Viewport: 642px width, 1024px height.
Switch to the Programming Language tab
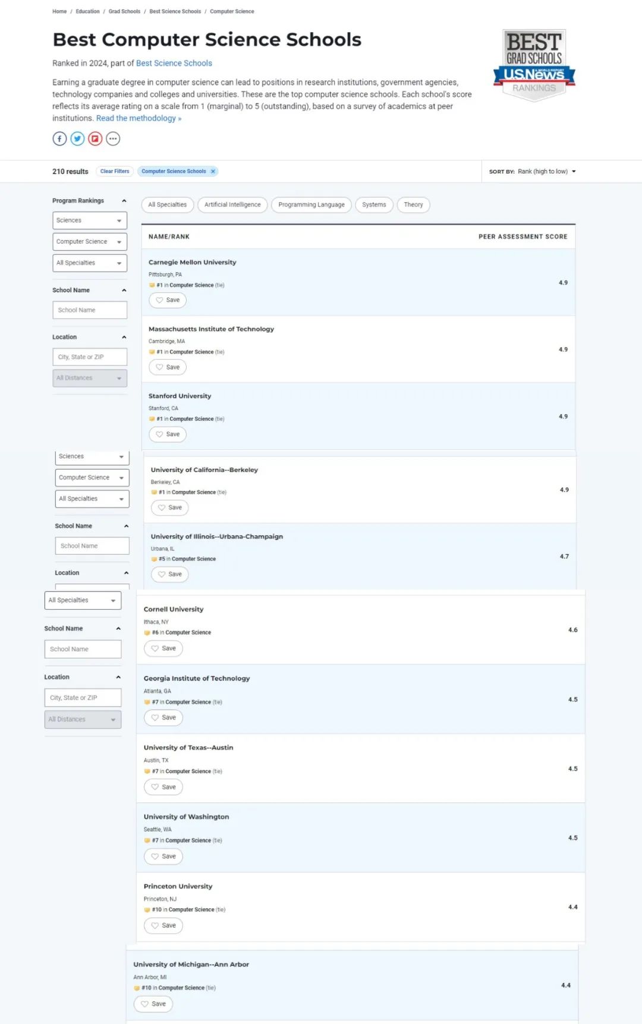point(311,205)
